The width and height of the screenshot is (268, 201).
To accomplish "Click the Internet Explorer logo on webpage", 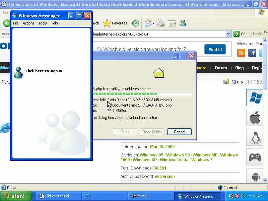I will click(x=5, y=128).
